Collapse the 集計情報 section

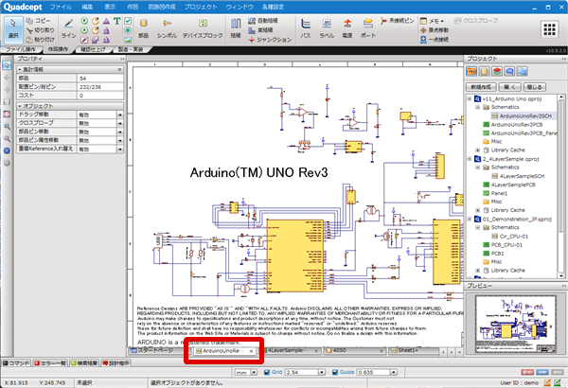tap(20, 69)
